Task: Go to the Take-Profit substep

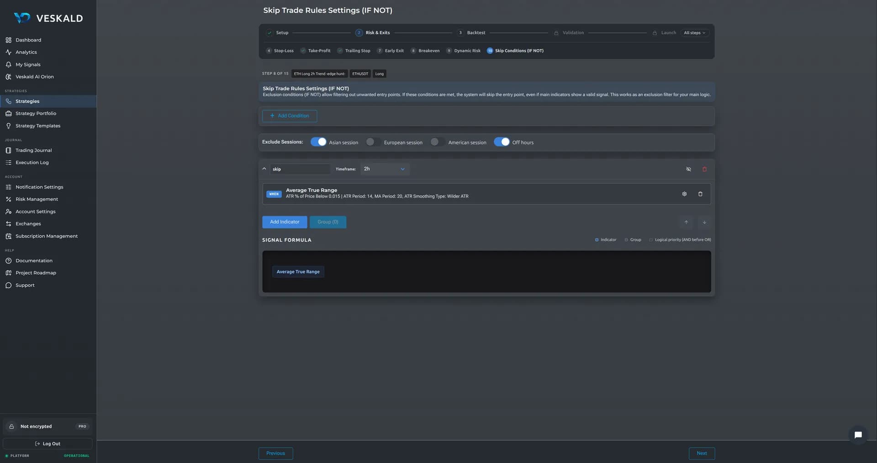Action: click(315, 51)
